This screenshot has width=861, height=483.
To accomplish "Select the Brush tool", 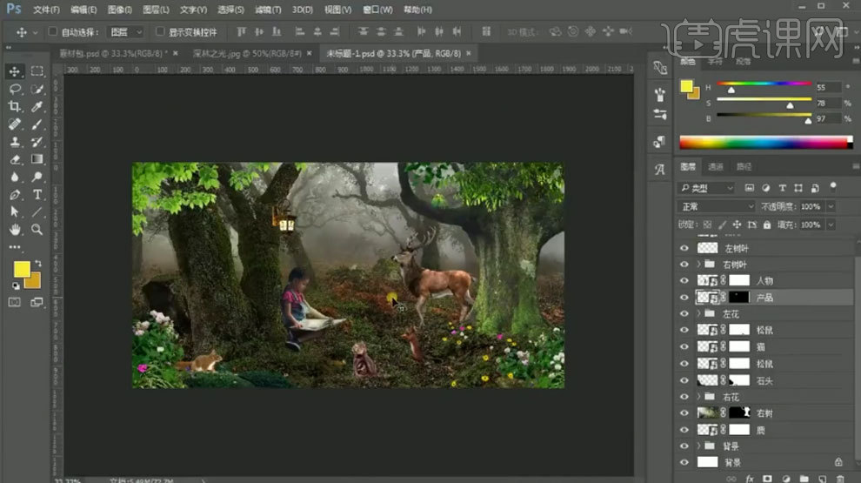I will click(x=37, y=124).
